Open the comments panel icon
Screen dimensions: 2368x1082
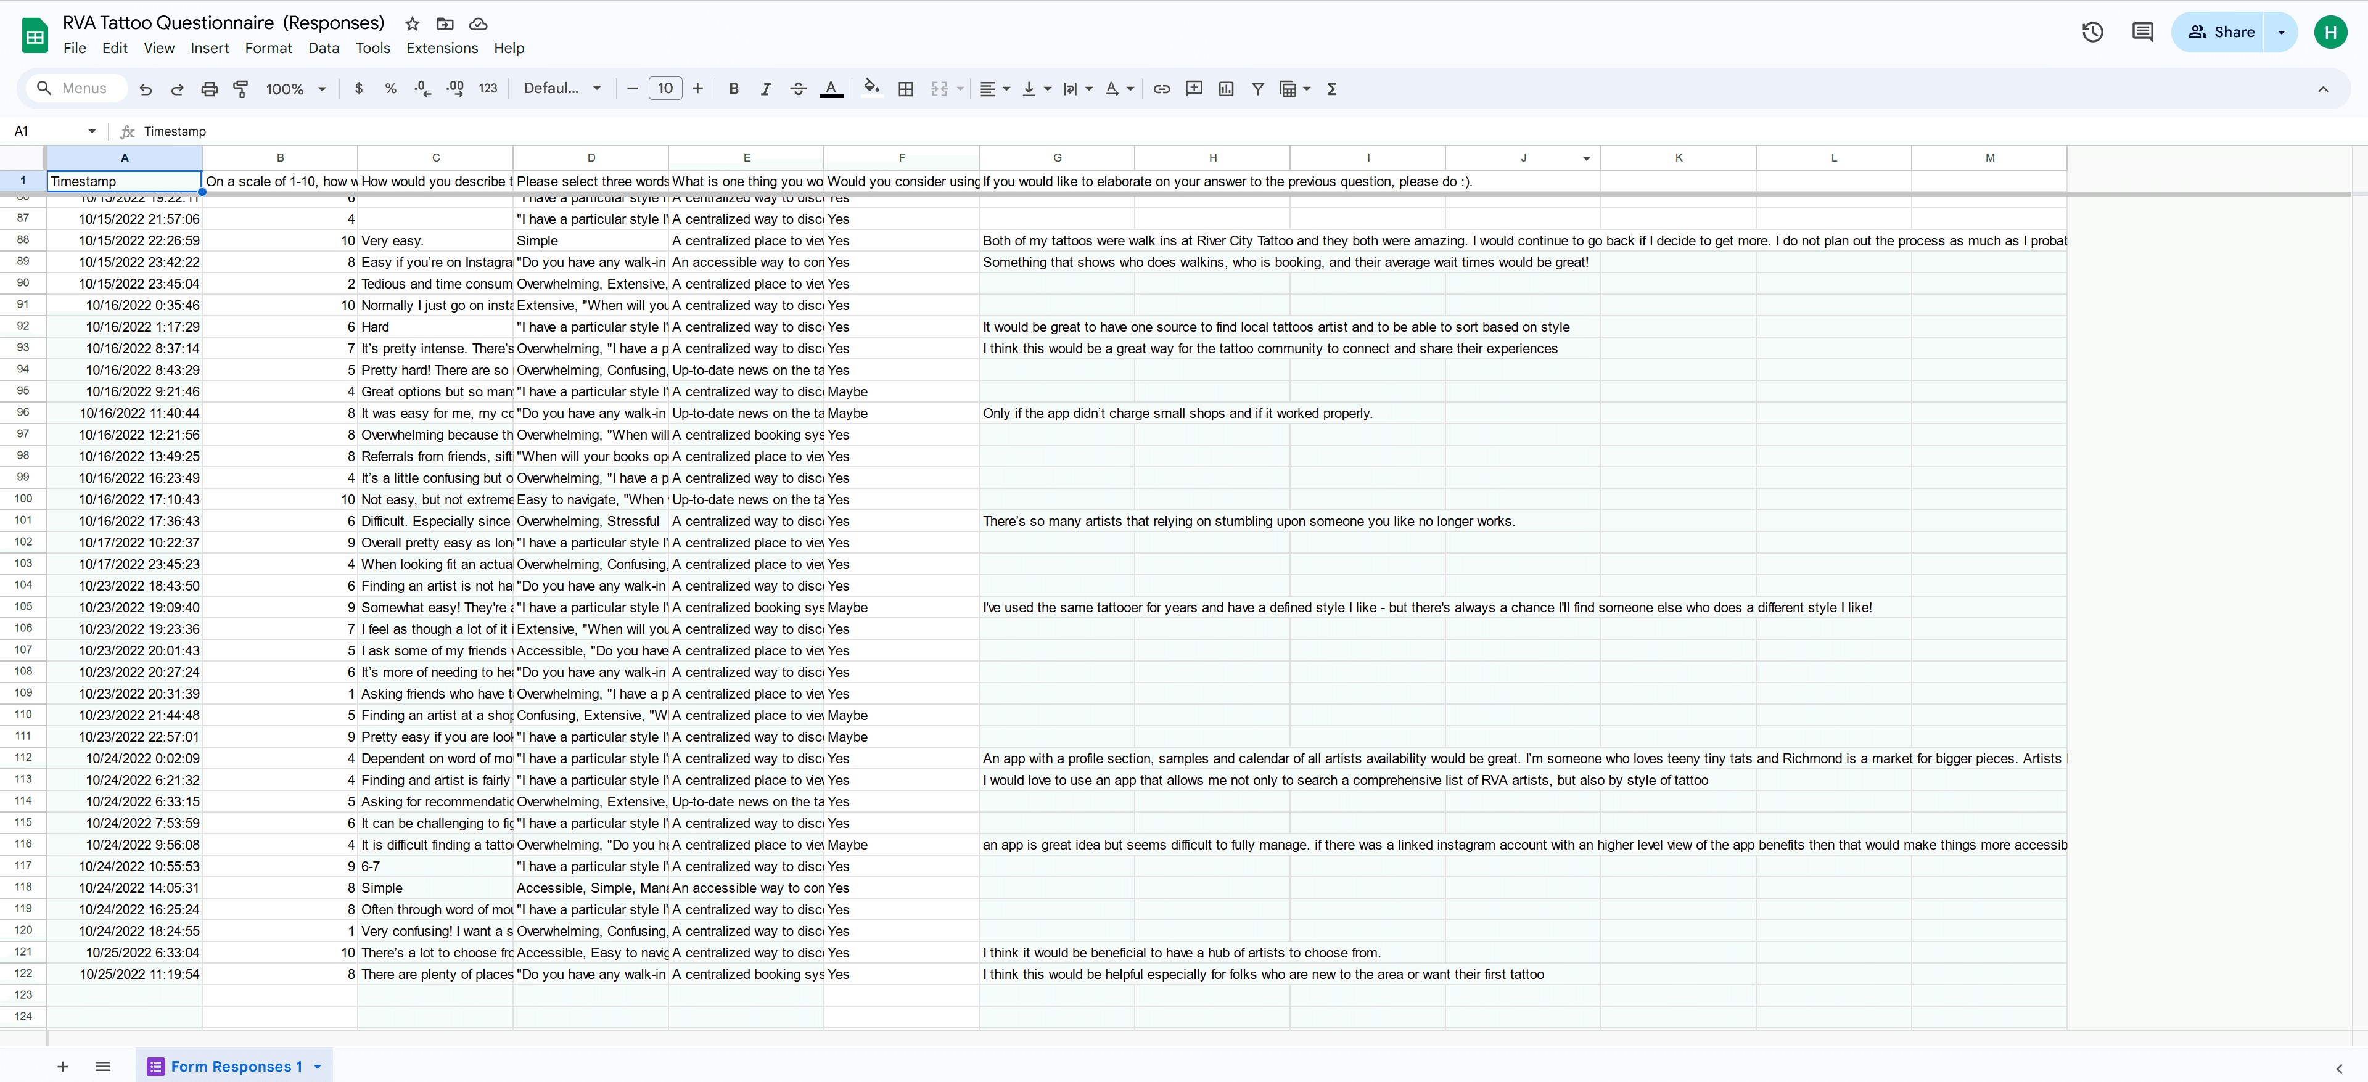point(2142,32)
